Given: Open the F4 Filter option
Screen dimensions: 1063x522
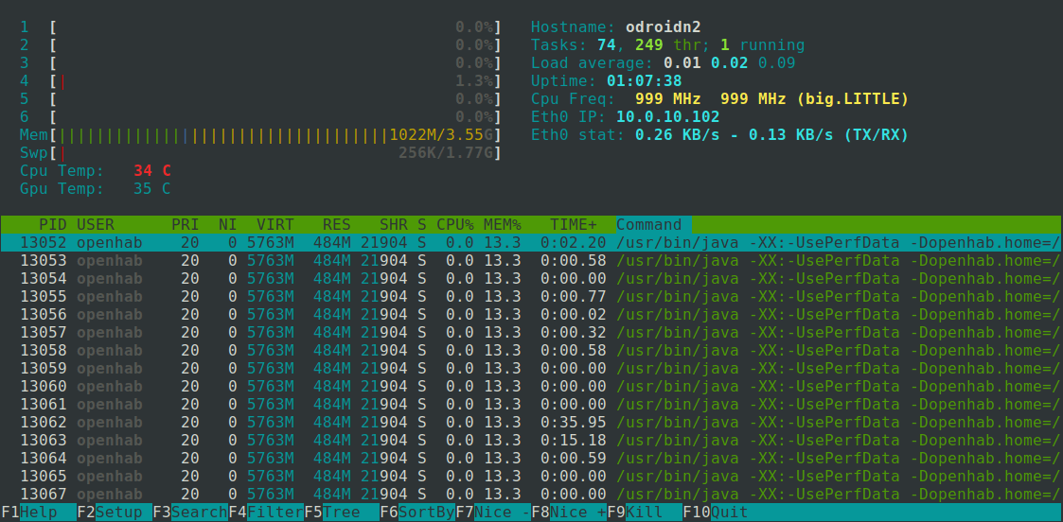Looking at the screenshot, I should (265, 512).
